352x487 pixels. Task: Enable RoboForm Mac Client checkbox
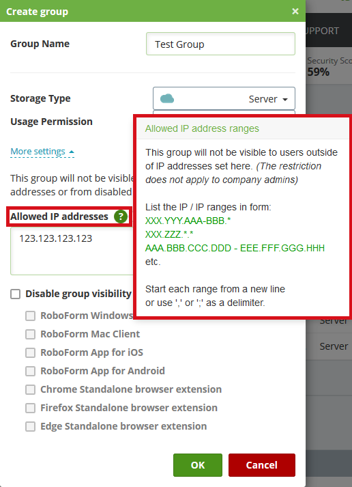[30, 334]
